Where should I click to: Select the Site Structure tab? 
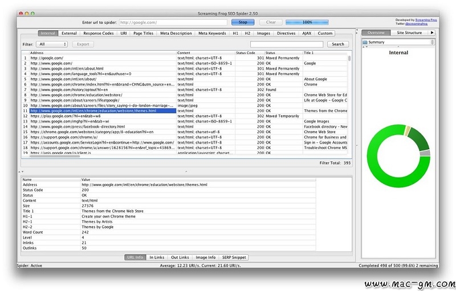click(409, 33)
